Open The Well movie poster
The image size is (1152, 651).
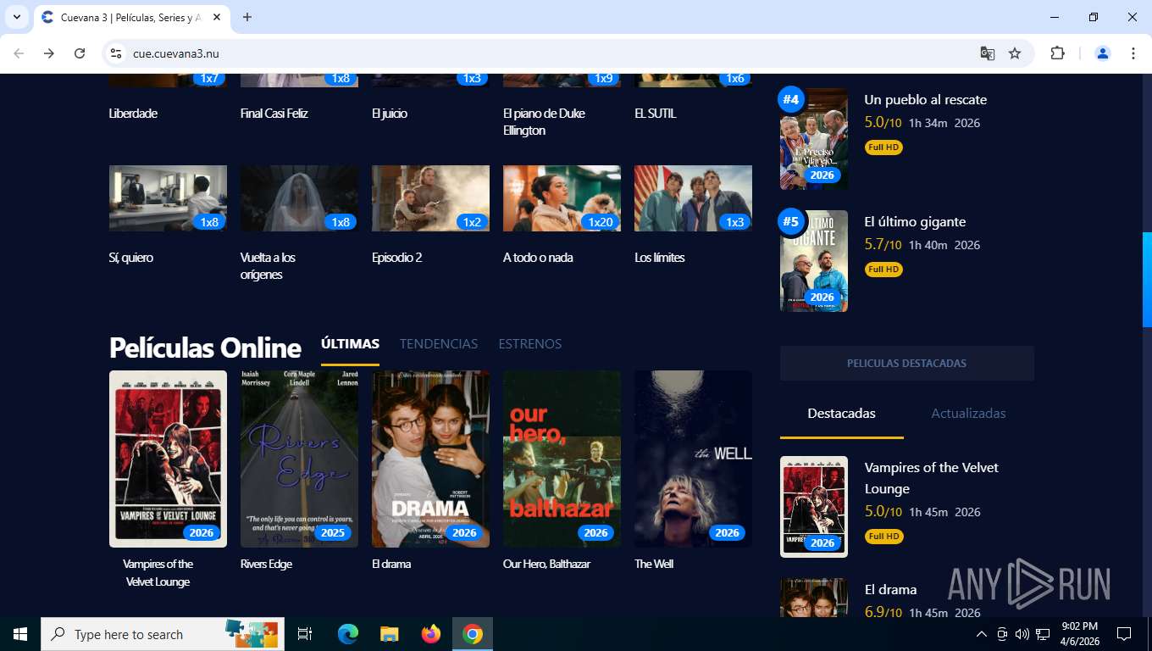coord(693,459)
